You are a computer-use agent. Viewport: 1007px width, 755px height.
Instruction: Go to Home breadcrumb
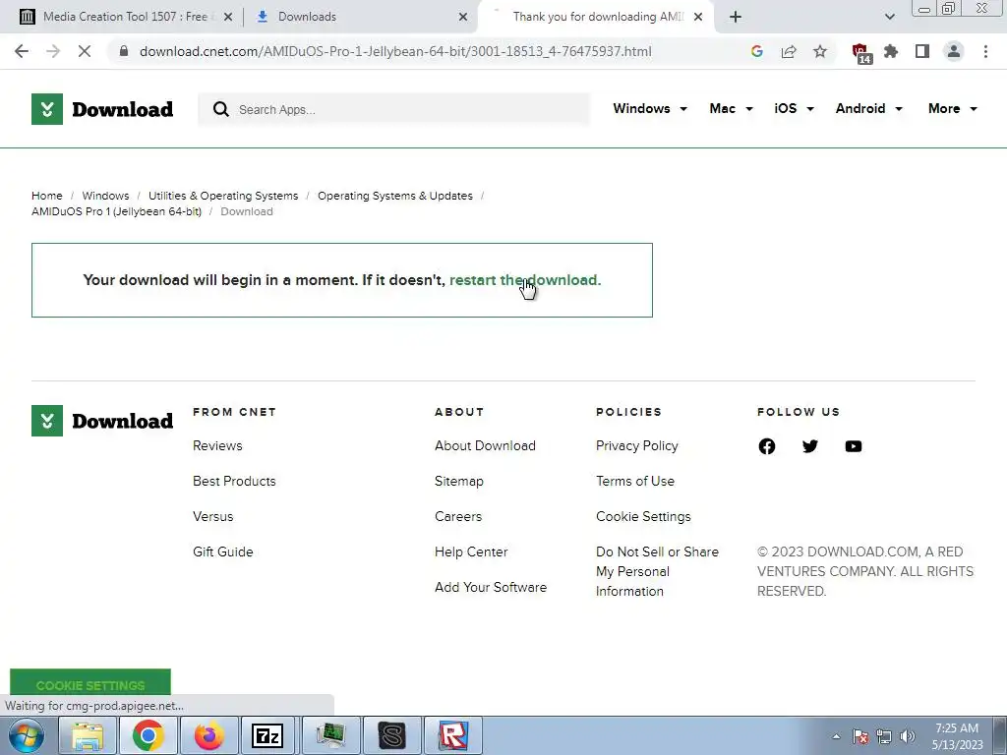(x=47, y=196)
